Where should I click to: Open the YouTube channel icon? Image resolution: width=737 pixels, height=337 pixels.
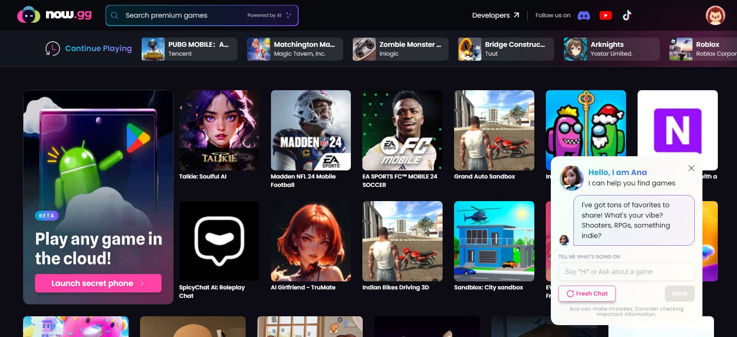(x=606, y=15)
